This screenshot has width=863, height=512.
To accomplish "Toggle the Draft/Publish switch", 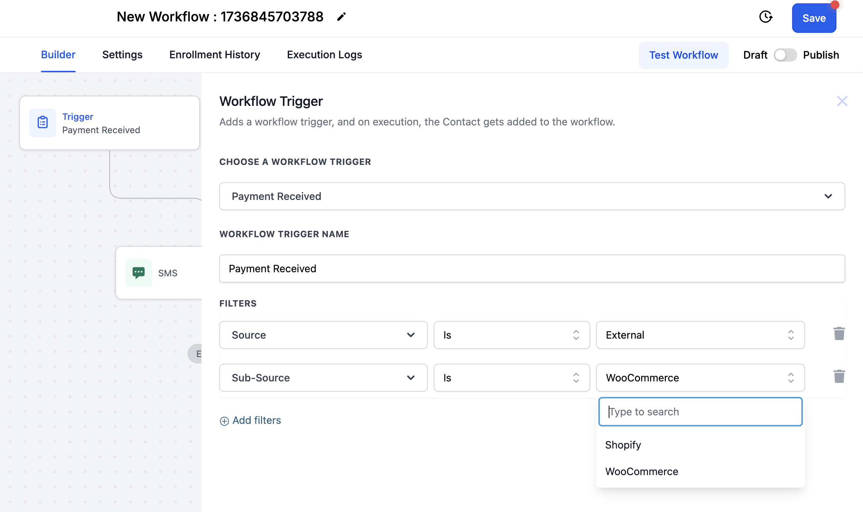I will point(785,55).
